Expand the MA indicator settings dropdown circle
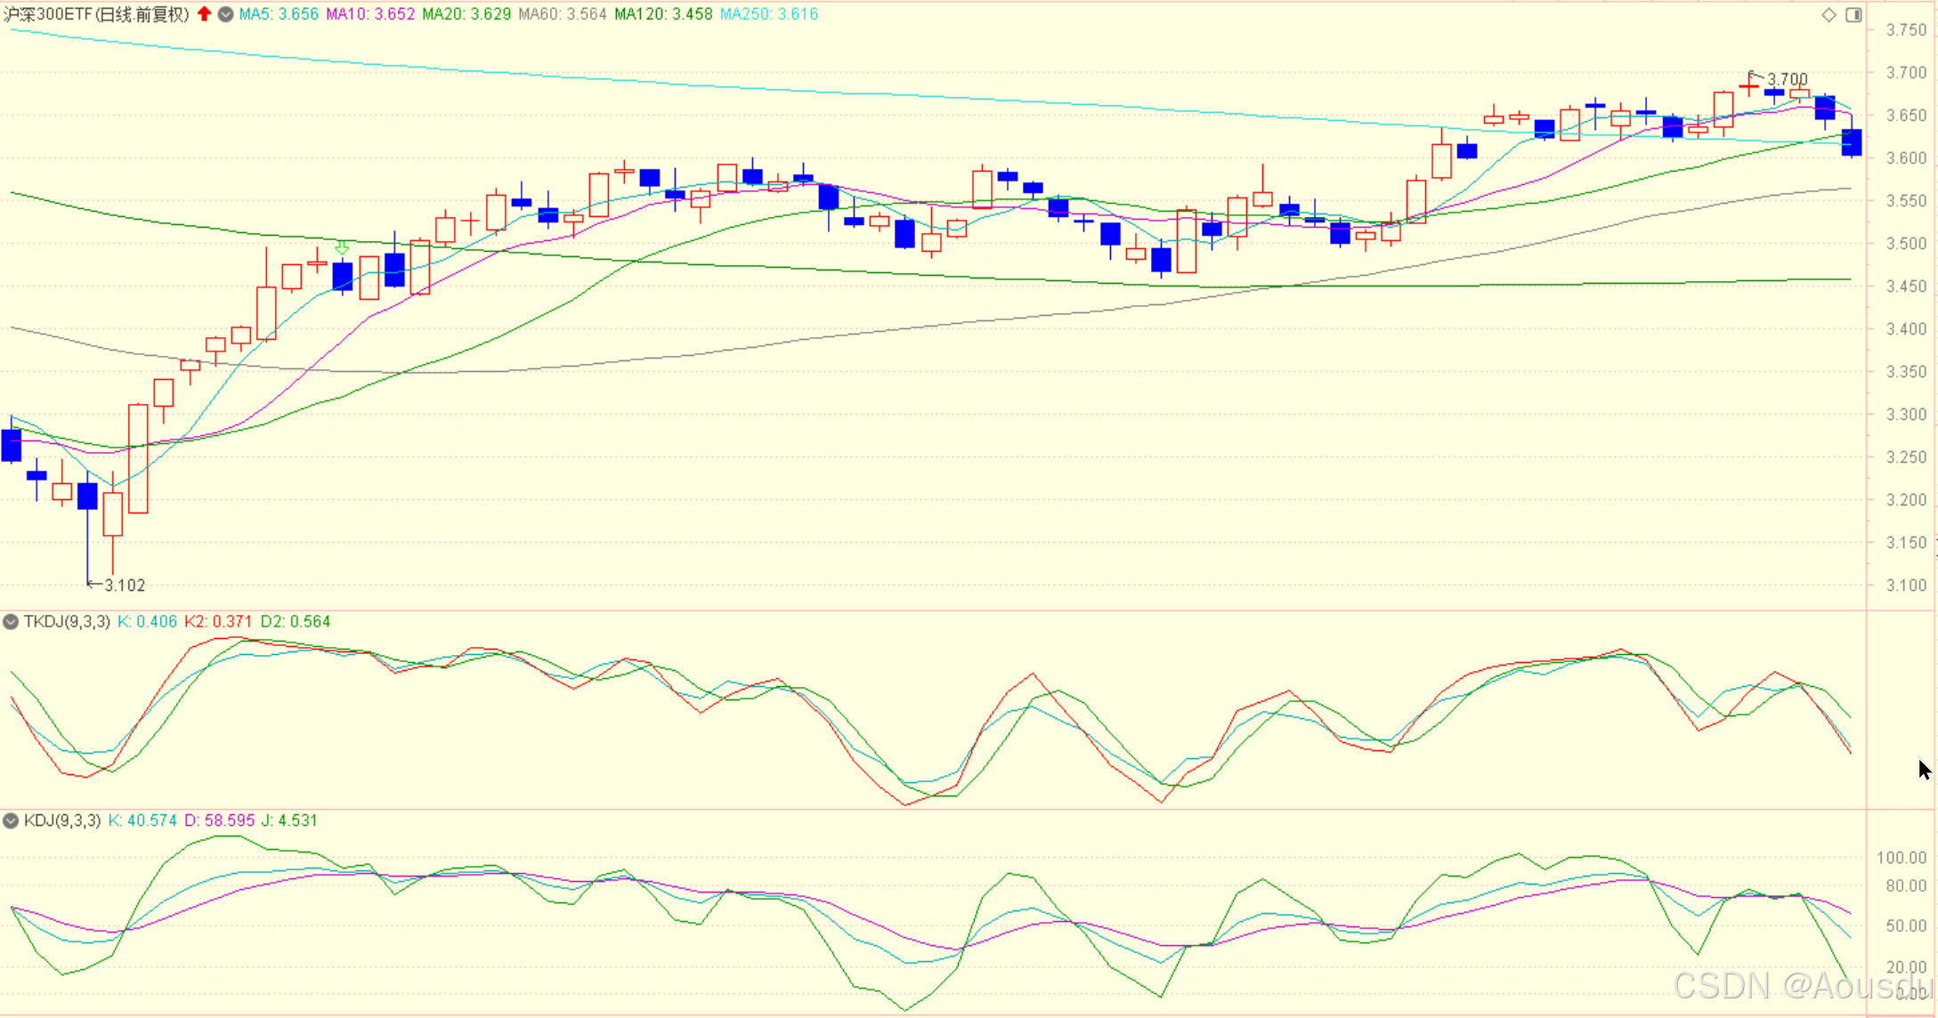The width and height of the screenshot is (1938, 1018). (x=226, y=14)
